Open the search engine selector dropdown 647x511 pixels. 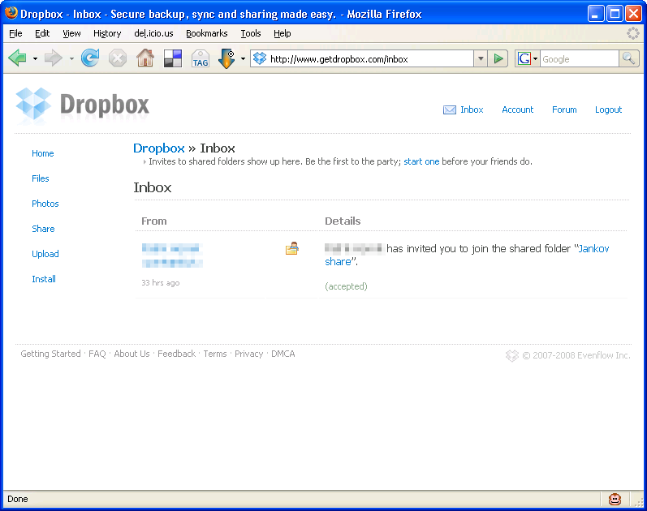[535, 58]
